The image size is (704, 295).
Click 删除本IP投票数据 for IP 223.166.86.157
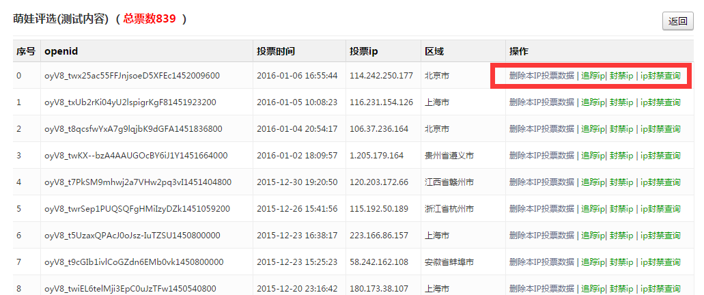(541, 236)
